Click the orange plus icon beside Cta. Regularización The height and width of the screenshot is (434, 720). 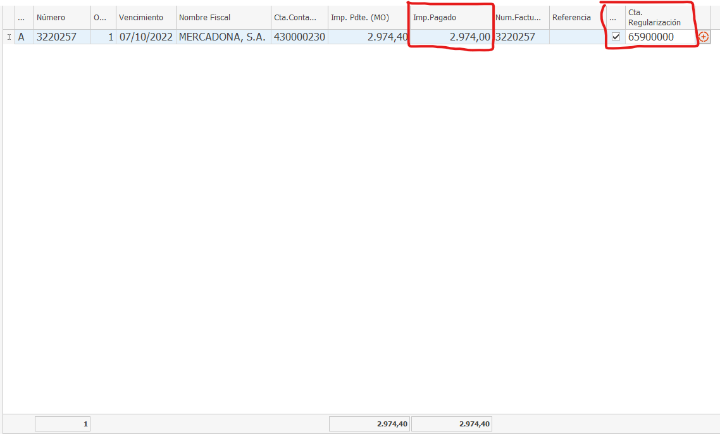coord(704,37)
